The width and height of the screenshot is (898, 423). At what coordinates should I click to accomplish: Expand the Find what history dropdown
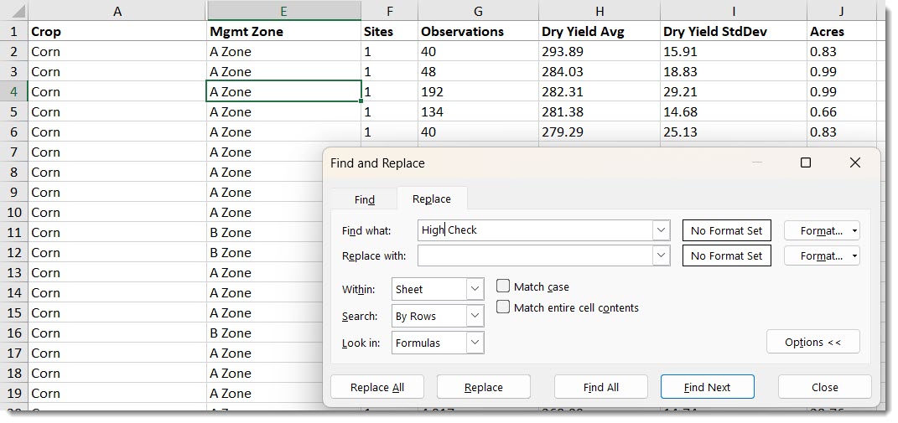[661, 230]
